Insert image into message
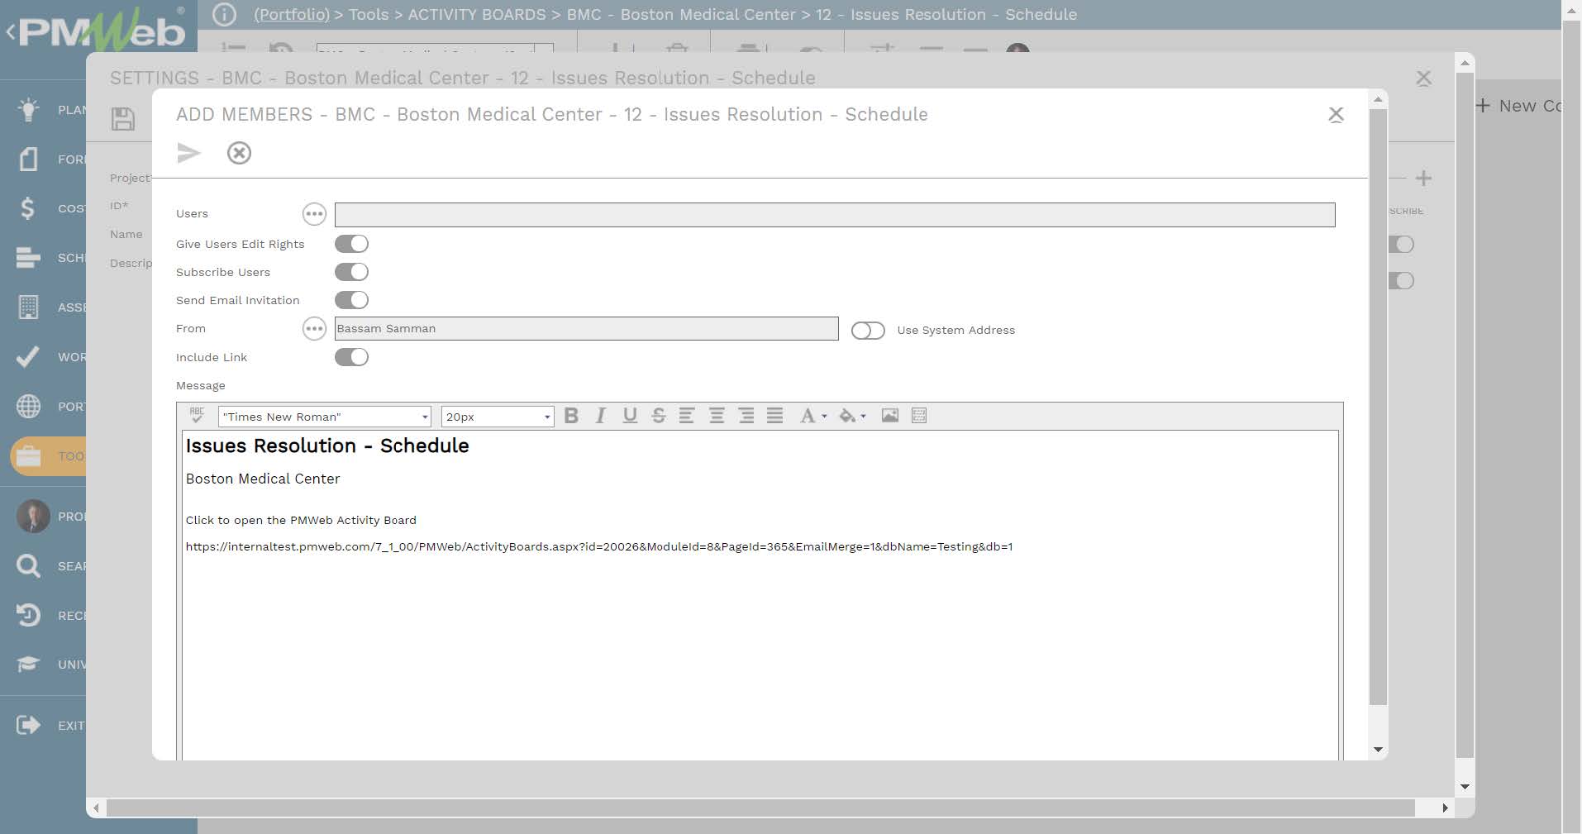The height and width of the screenshot is (834, 1582). [890, 416]
